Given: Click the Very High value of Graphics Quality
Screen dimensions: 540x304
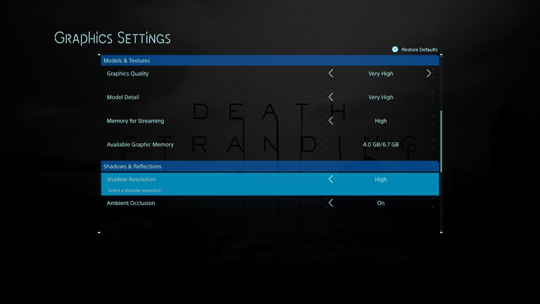Looking at the screenshot, I should (381, 74).
